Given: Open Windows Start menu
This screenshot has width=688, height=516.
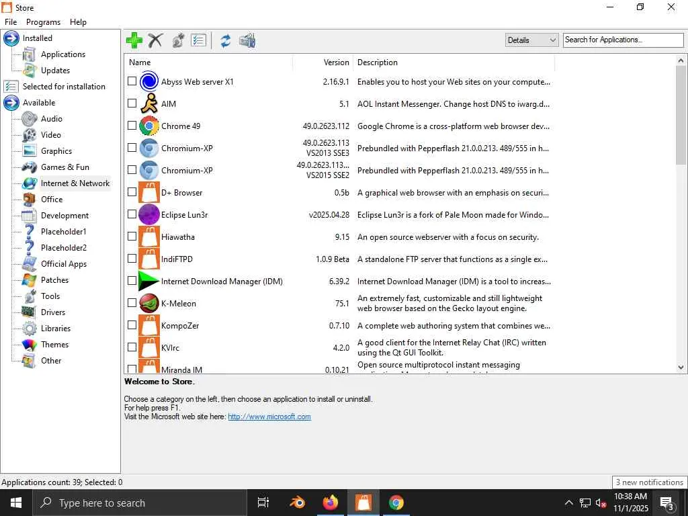Looking at the screenshot, I should (x=16, y=503).
